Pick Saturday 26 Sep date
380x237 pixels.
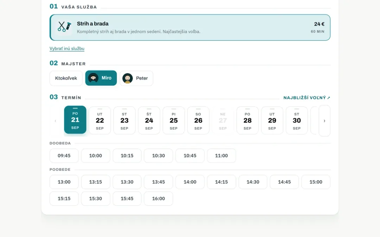click(x=198, y=120)
